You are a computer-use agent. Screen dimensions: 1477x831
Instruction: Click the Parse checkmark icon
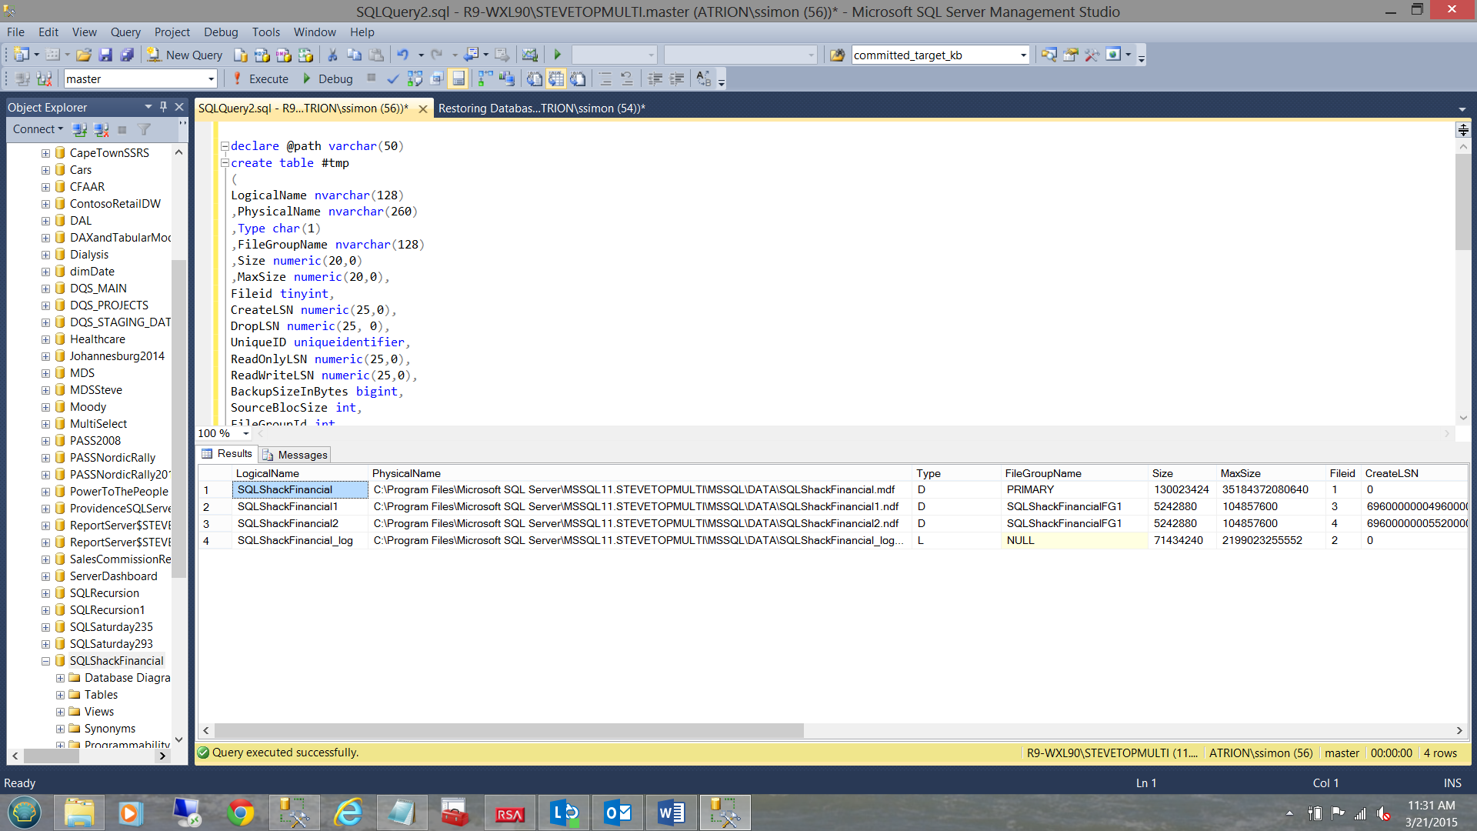(392, 78)
